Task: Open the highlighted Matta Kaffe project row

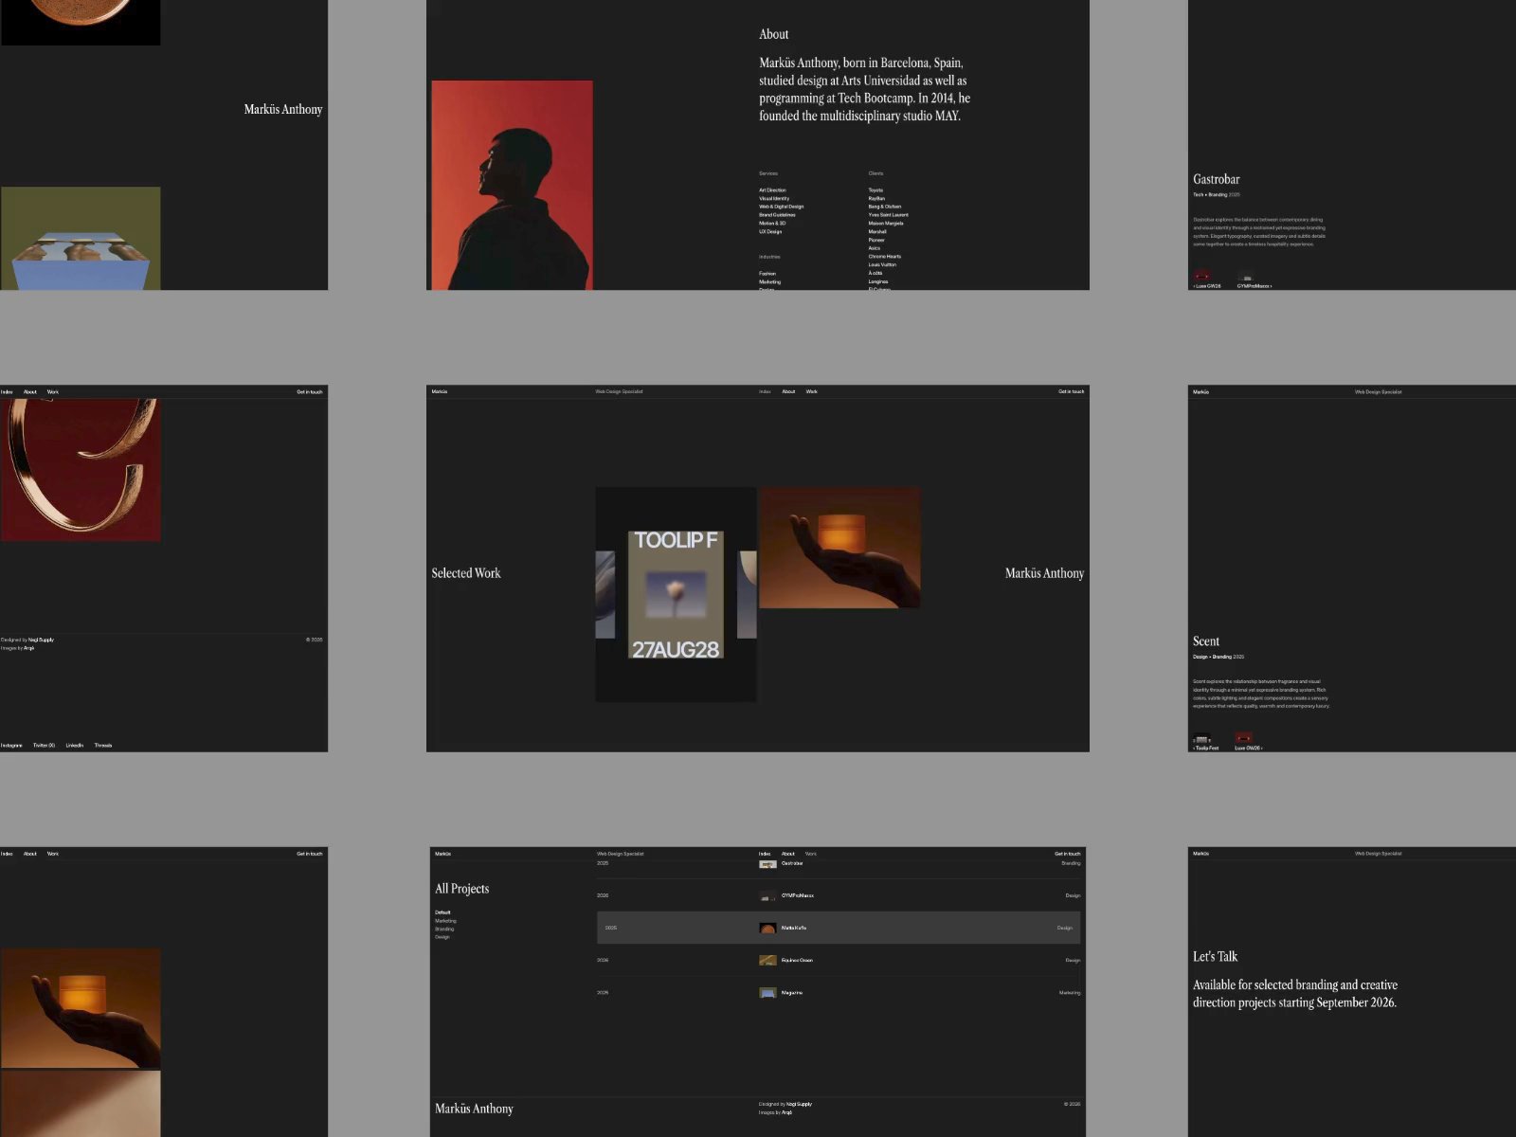Action: tap(839, 928)
